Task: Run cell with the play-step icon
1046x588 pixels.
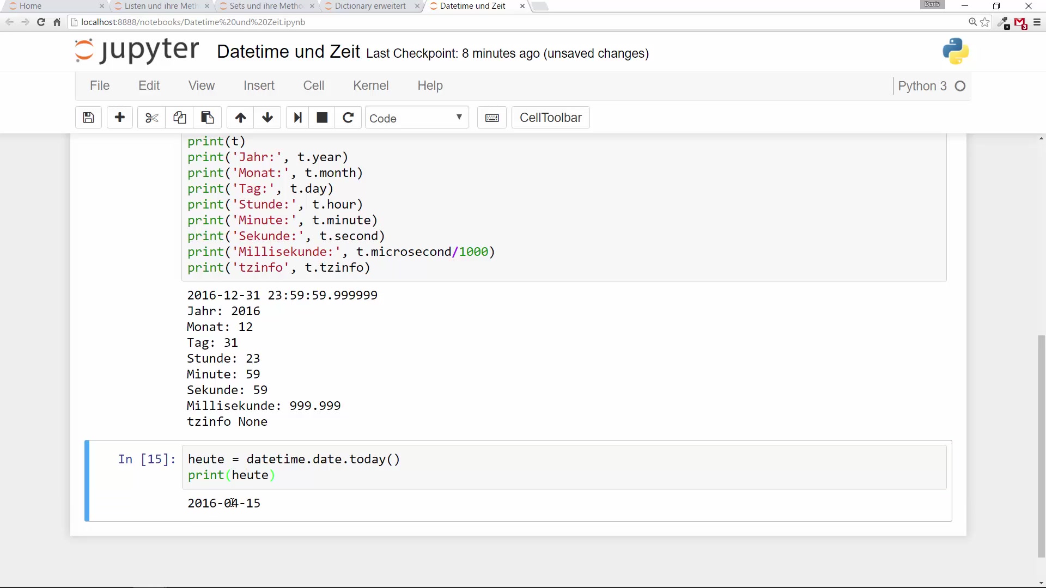Action: click(x=297, y=118)
